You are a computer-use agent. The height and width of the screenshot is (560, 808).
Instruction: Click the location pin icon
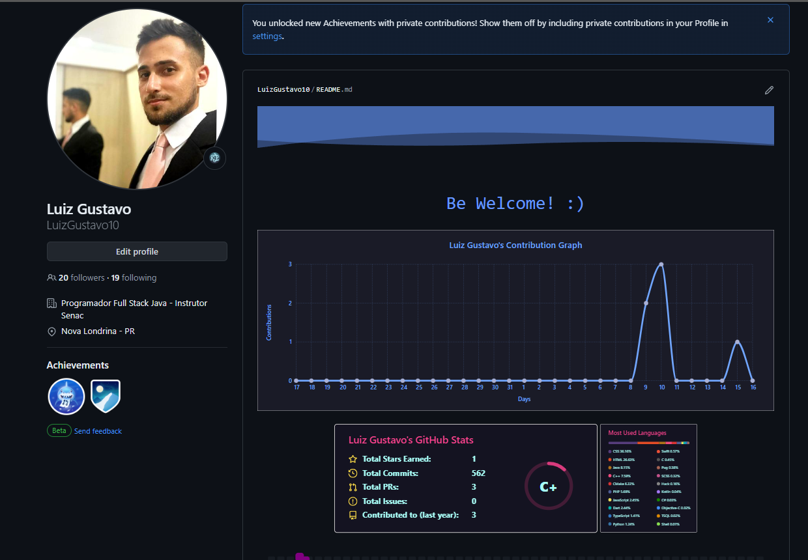click(x=51, y=331)
